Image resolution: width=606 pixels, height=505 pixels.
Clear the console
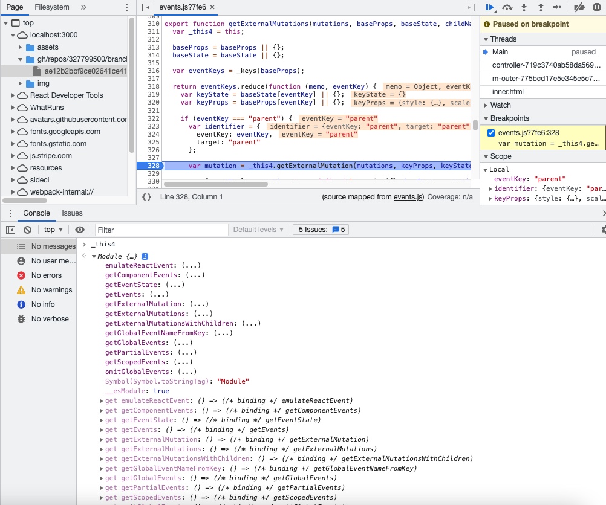27,230
